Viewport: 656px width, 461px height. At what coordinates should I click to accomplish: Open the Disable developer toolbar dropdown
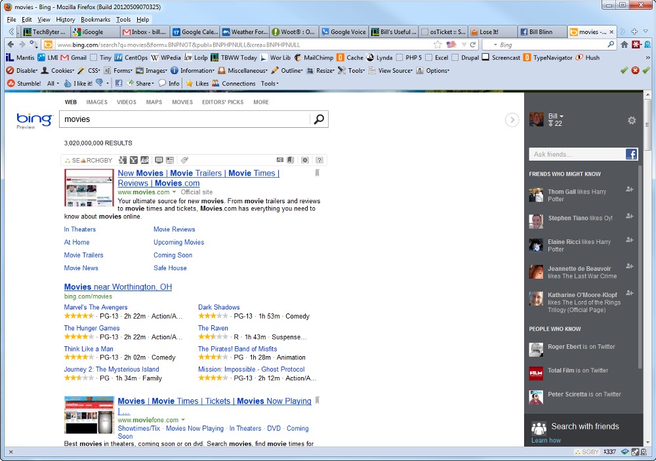tap(22, 70)
